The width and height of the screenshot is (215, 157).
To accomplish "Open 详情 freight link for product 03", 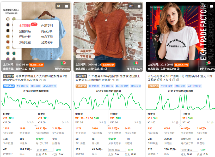I will tap(203, 150).
